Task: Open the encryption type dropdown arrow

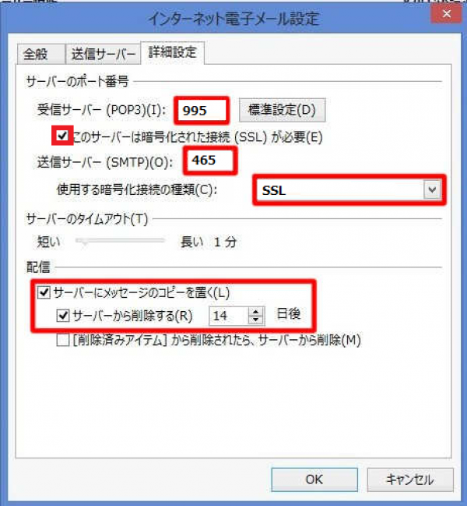Action: pos(431,189)
